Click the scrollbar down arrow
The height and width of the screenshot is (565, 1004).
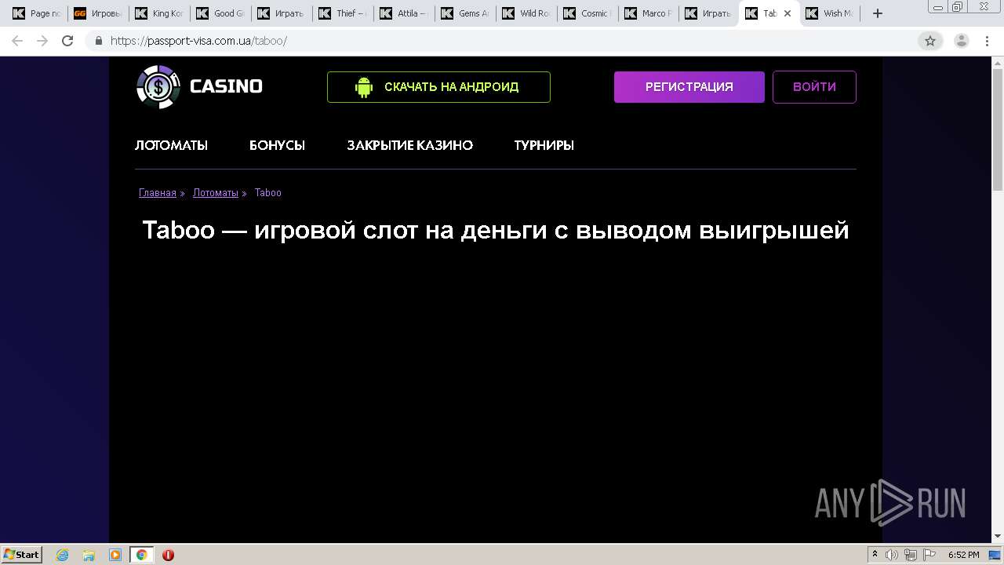click(998, 536)
